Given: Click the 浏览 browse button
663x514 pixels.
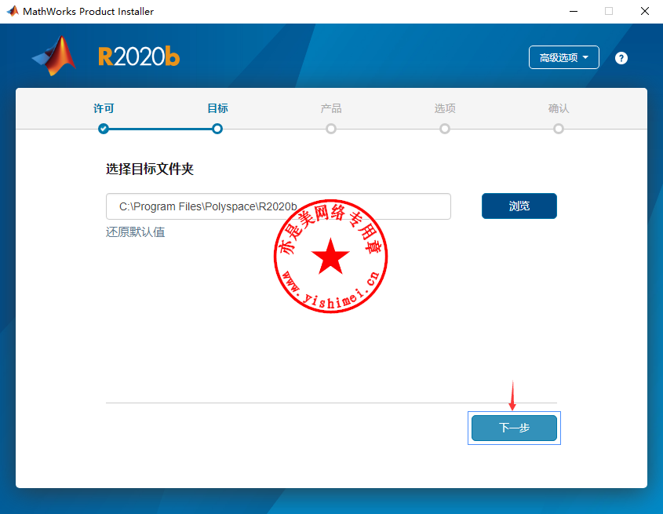Looking at the screenshot, I should (x=519, y=206).
